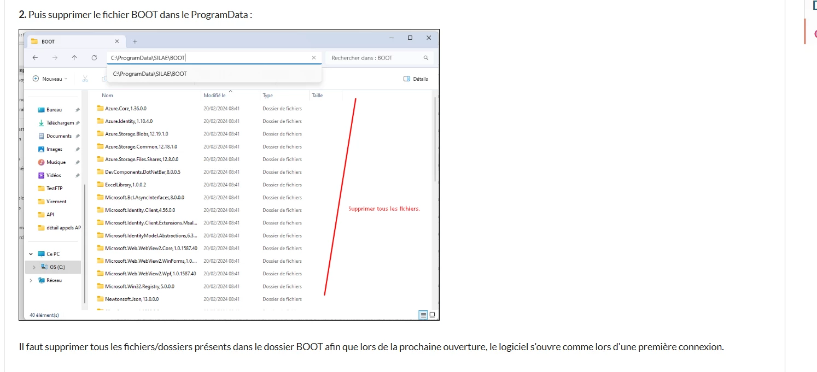Viewport: 817px width, 372px height.
Task: Expand the OS (C:) drive node
Action: pyautogui.click(x=34, y=267)
